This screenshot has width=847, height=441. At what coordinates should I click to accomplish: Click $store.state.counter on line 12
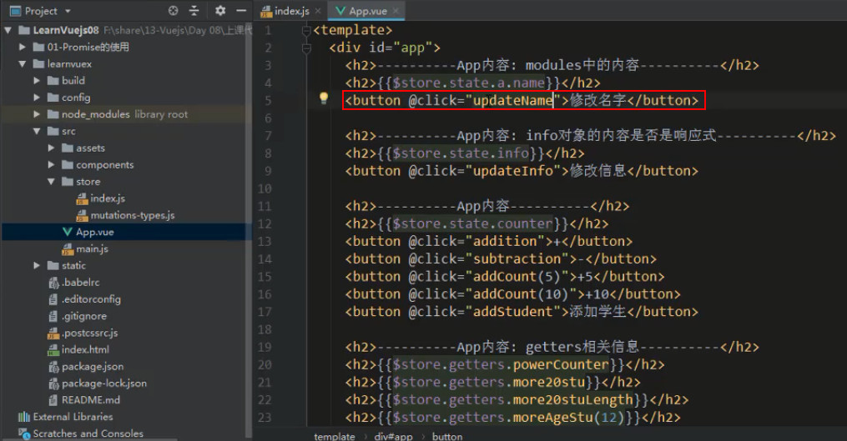point(472,223)
